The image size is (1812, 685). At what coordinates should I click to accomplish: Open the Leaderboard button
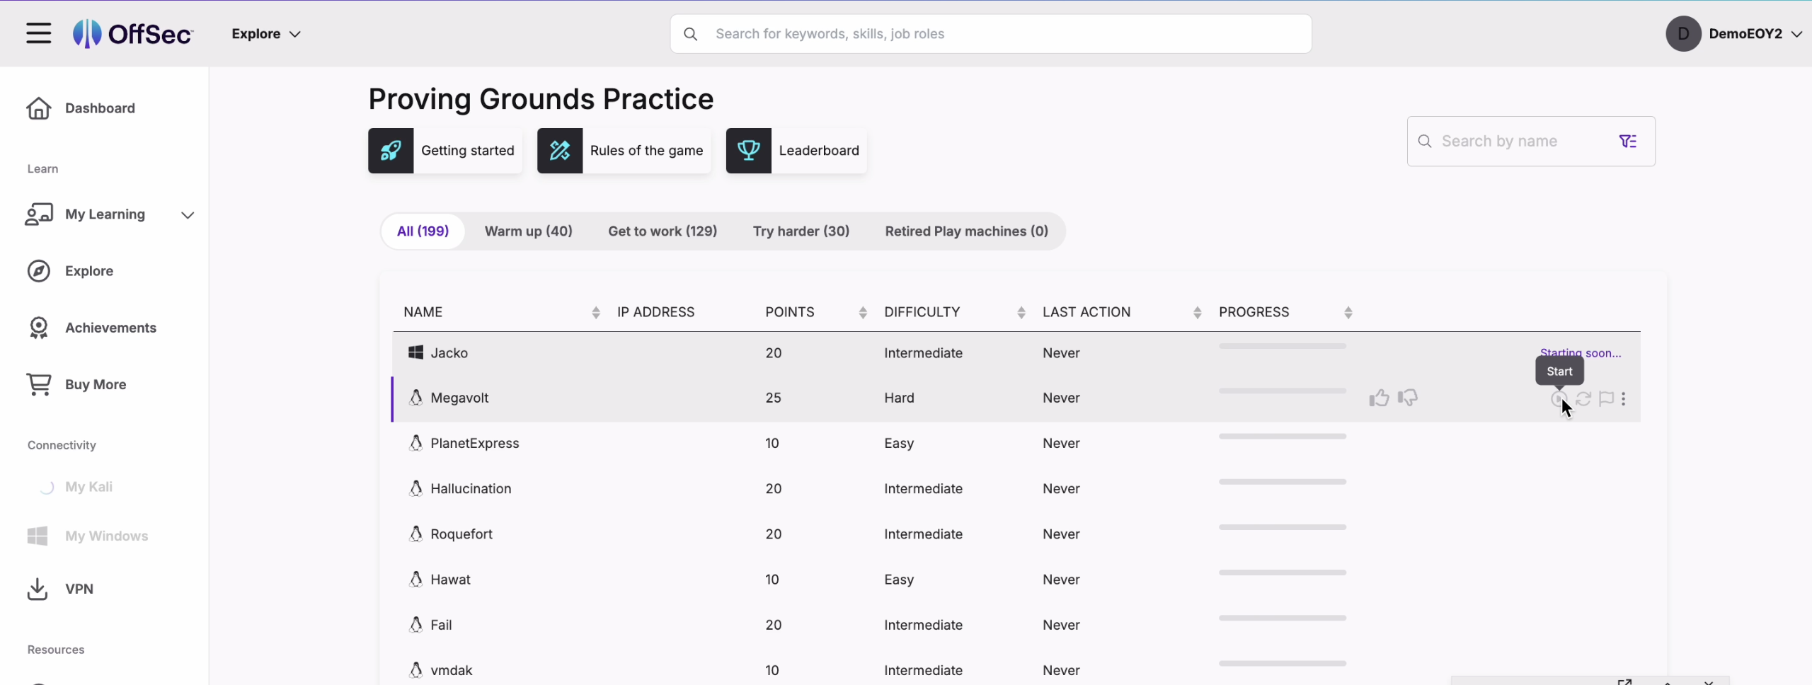click(x=796, y=151)
